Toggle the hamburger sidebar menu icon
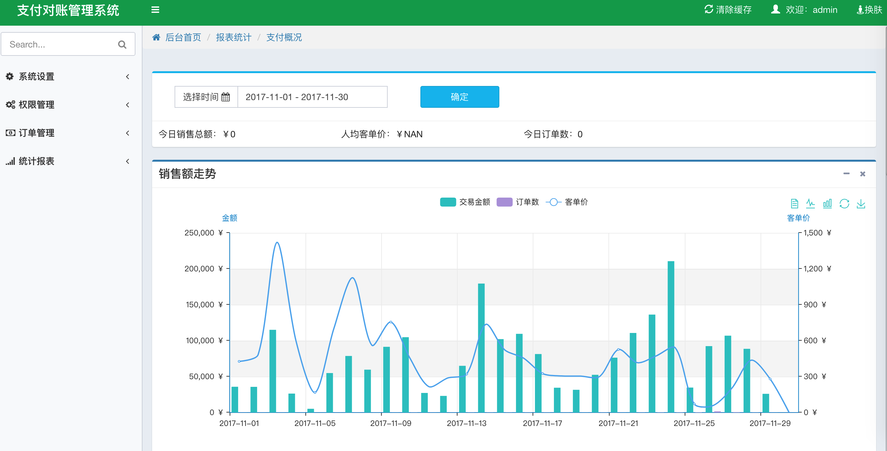Viewport: 887px width, 451px height. click(x=155, y=10)
